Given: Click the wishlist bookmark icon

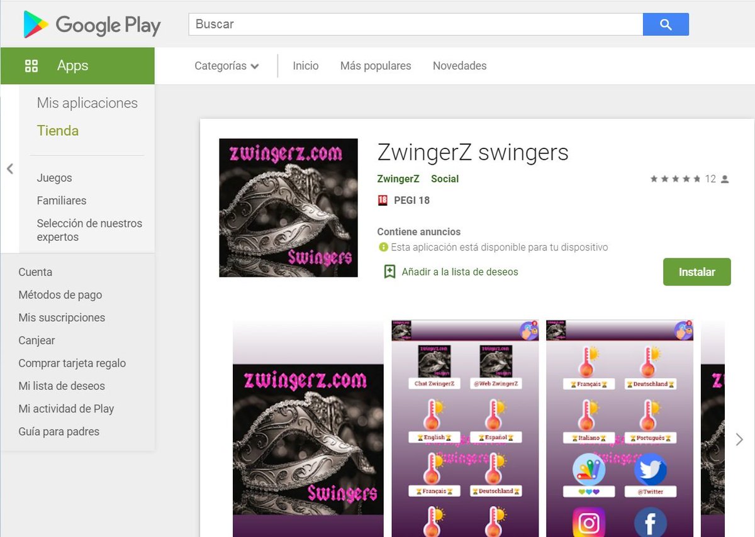Looking at the screenshot, I should (x=389, y=272).
